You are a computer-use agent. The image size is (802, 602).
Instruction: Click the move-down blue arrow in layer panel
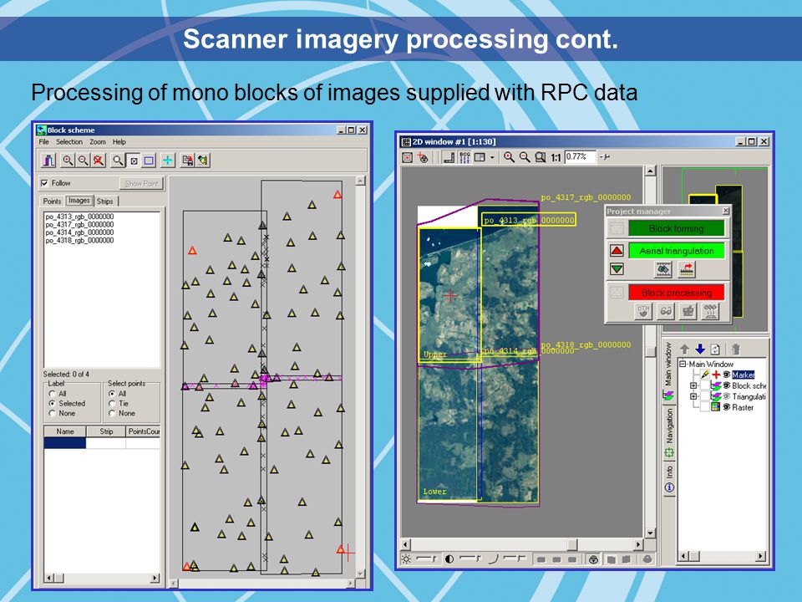(700, 349)
